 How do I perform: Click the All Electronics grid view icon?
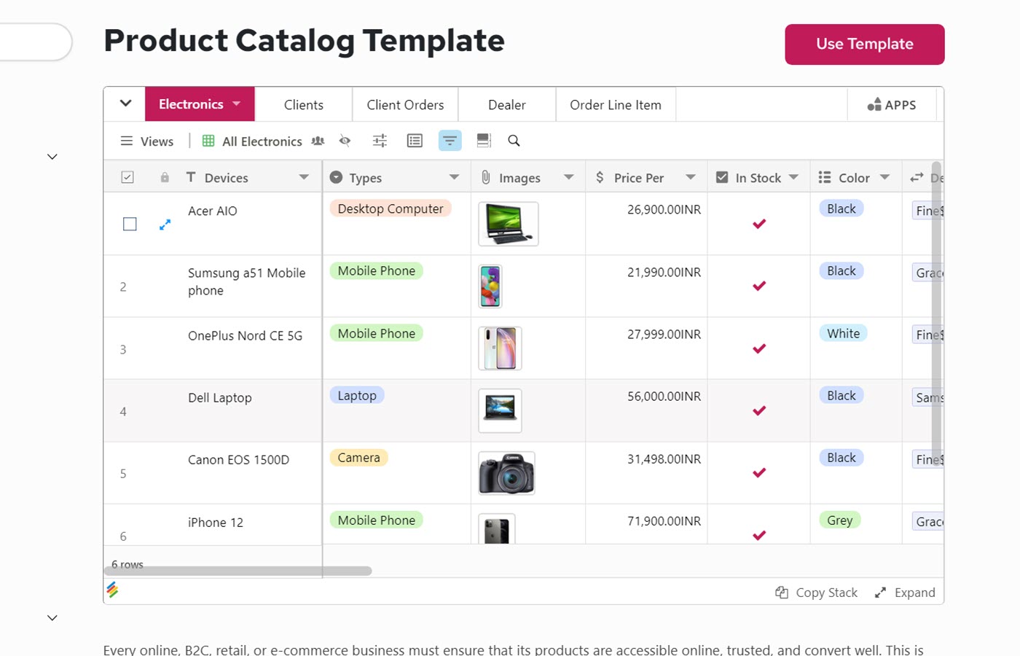208,141
